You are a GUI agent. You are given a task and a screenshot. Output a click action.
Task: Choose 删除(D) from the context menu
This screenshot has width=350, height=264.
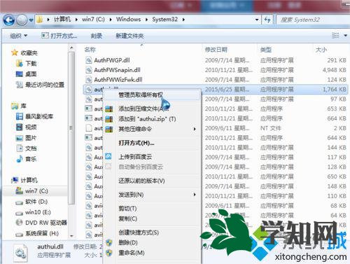(152, 242)
